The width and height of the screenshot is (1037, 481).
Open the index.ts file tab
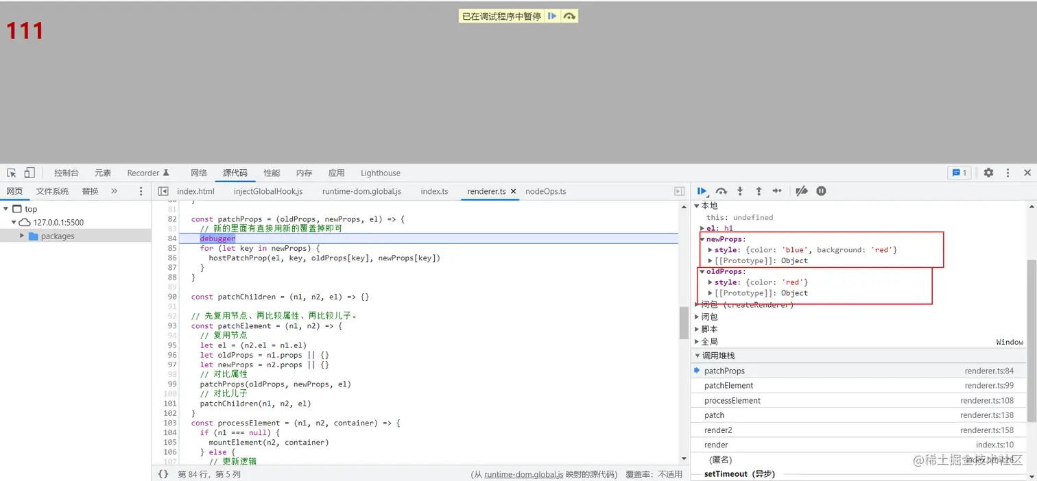434,191
